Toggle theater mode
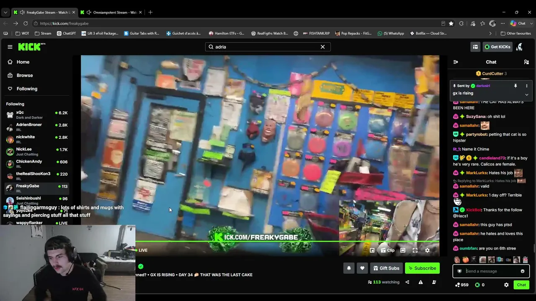This screenshot has height=301, width=536. pos(403,250)
